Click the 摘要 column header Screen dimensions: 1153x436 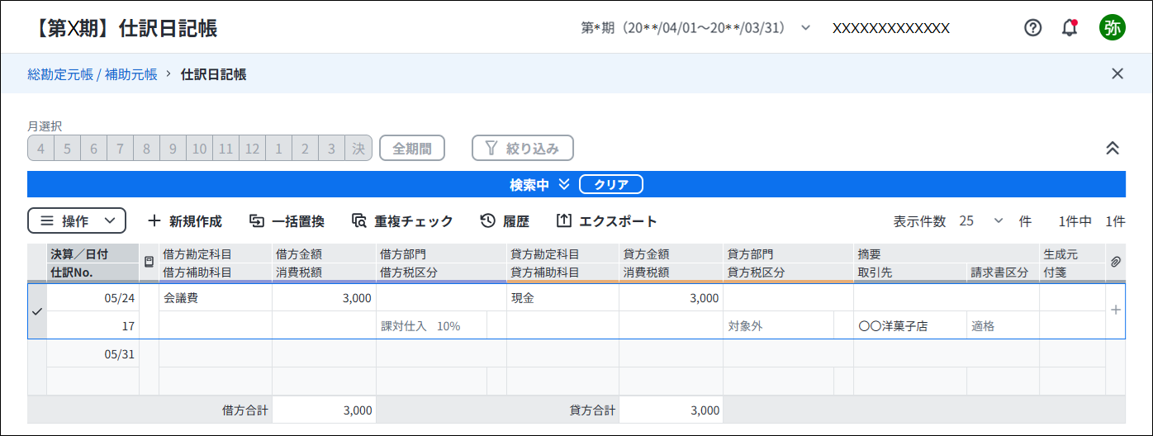[947, 254]
